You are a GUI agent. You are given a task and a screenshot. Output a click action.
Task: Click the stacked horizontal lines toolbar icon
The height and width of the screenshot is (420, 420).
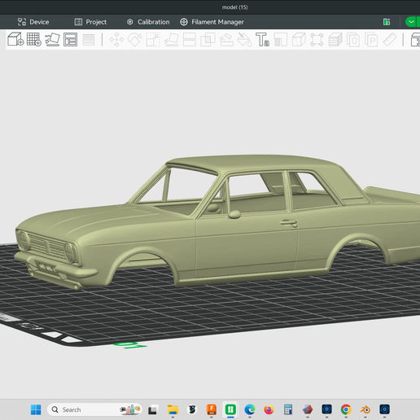[x=89, y=40]
